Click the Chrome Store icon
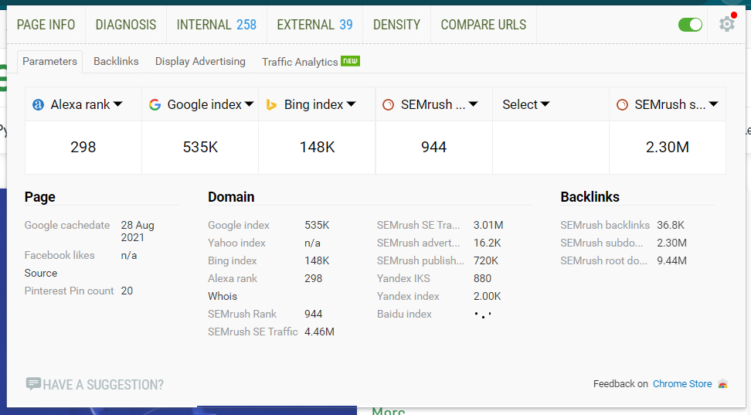 click(x=722, y=384)
